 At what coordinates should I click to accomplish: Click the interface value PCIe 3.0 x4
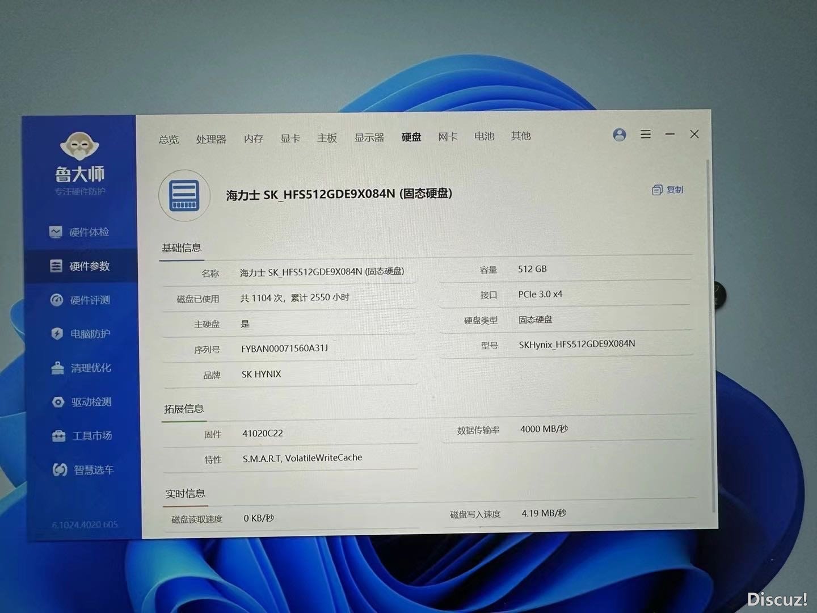[540, 294]
